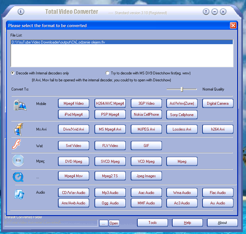
Task: Choose Wma Audio format
Action: point(182,193)
